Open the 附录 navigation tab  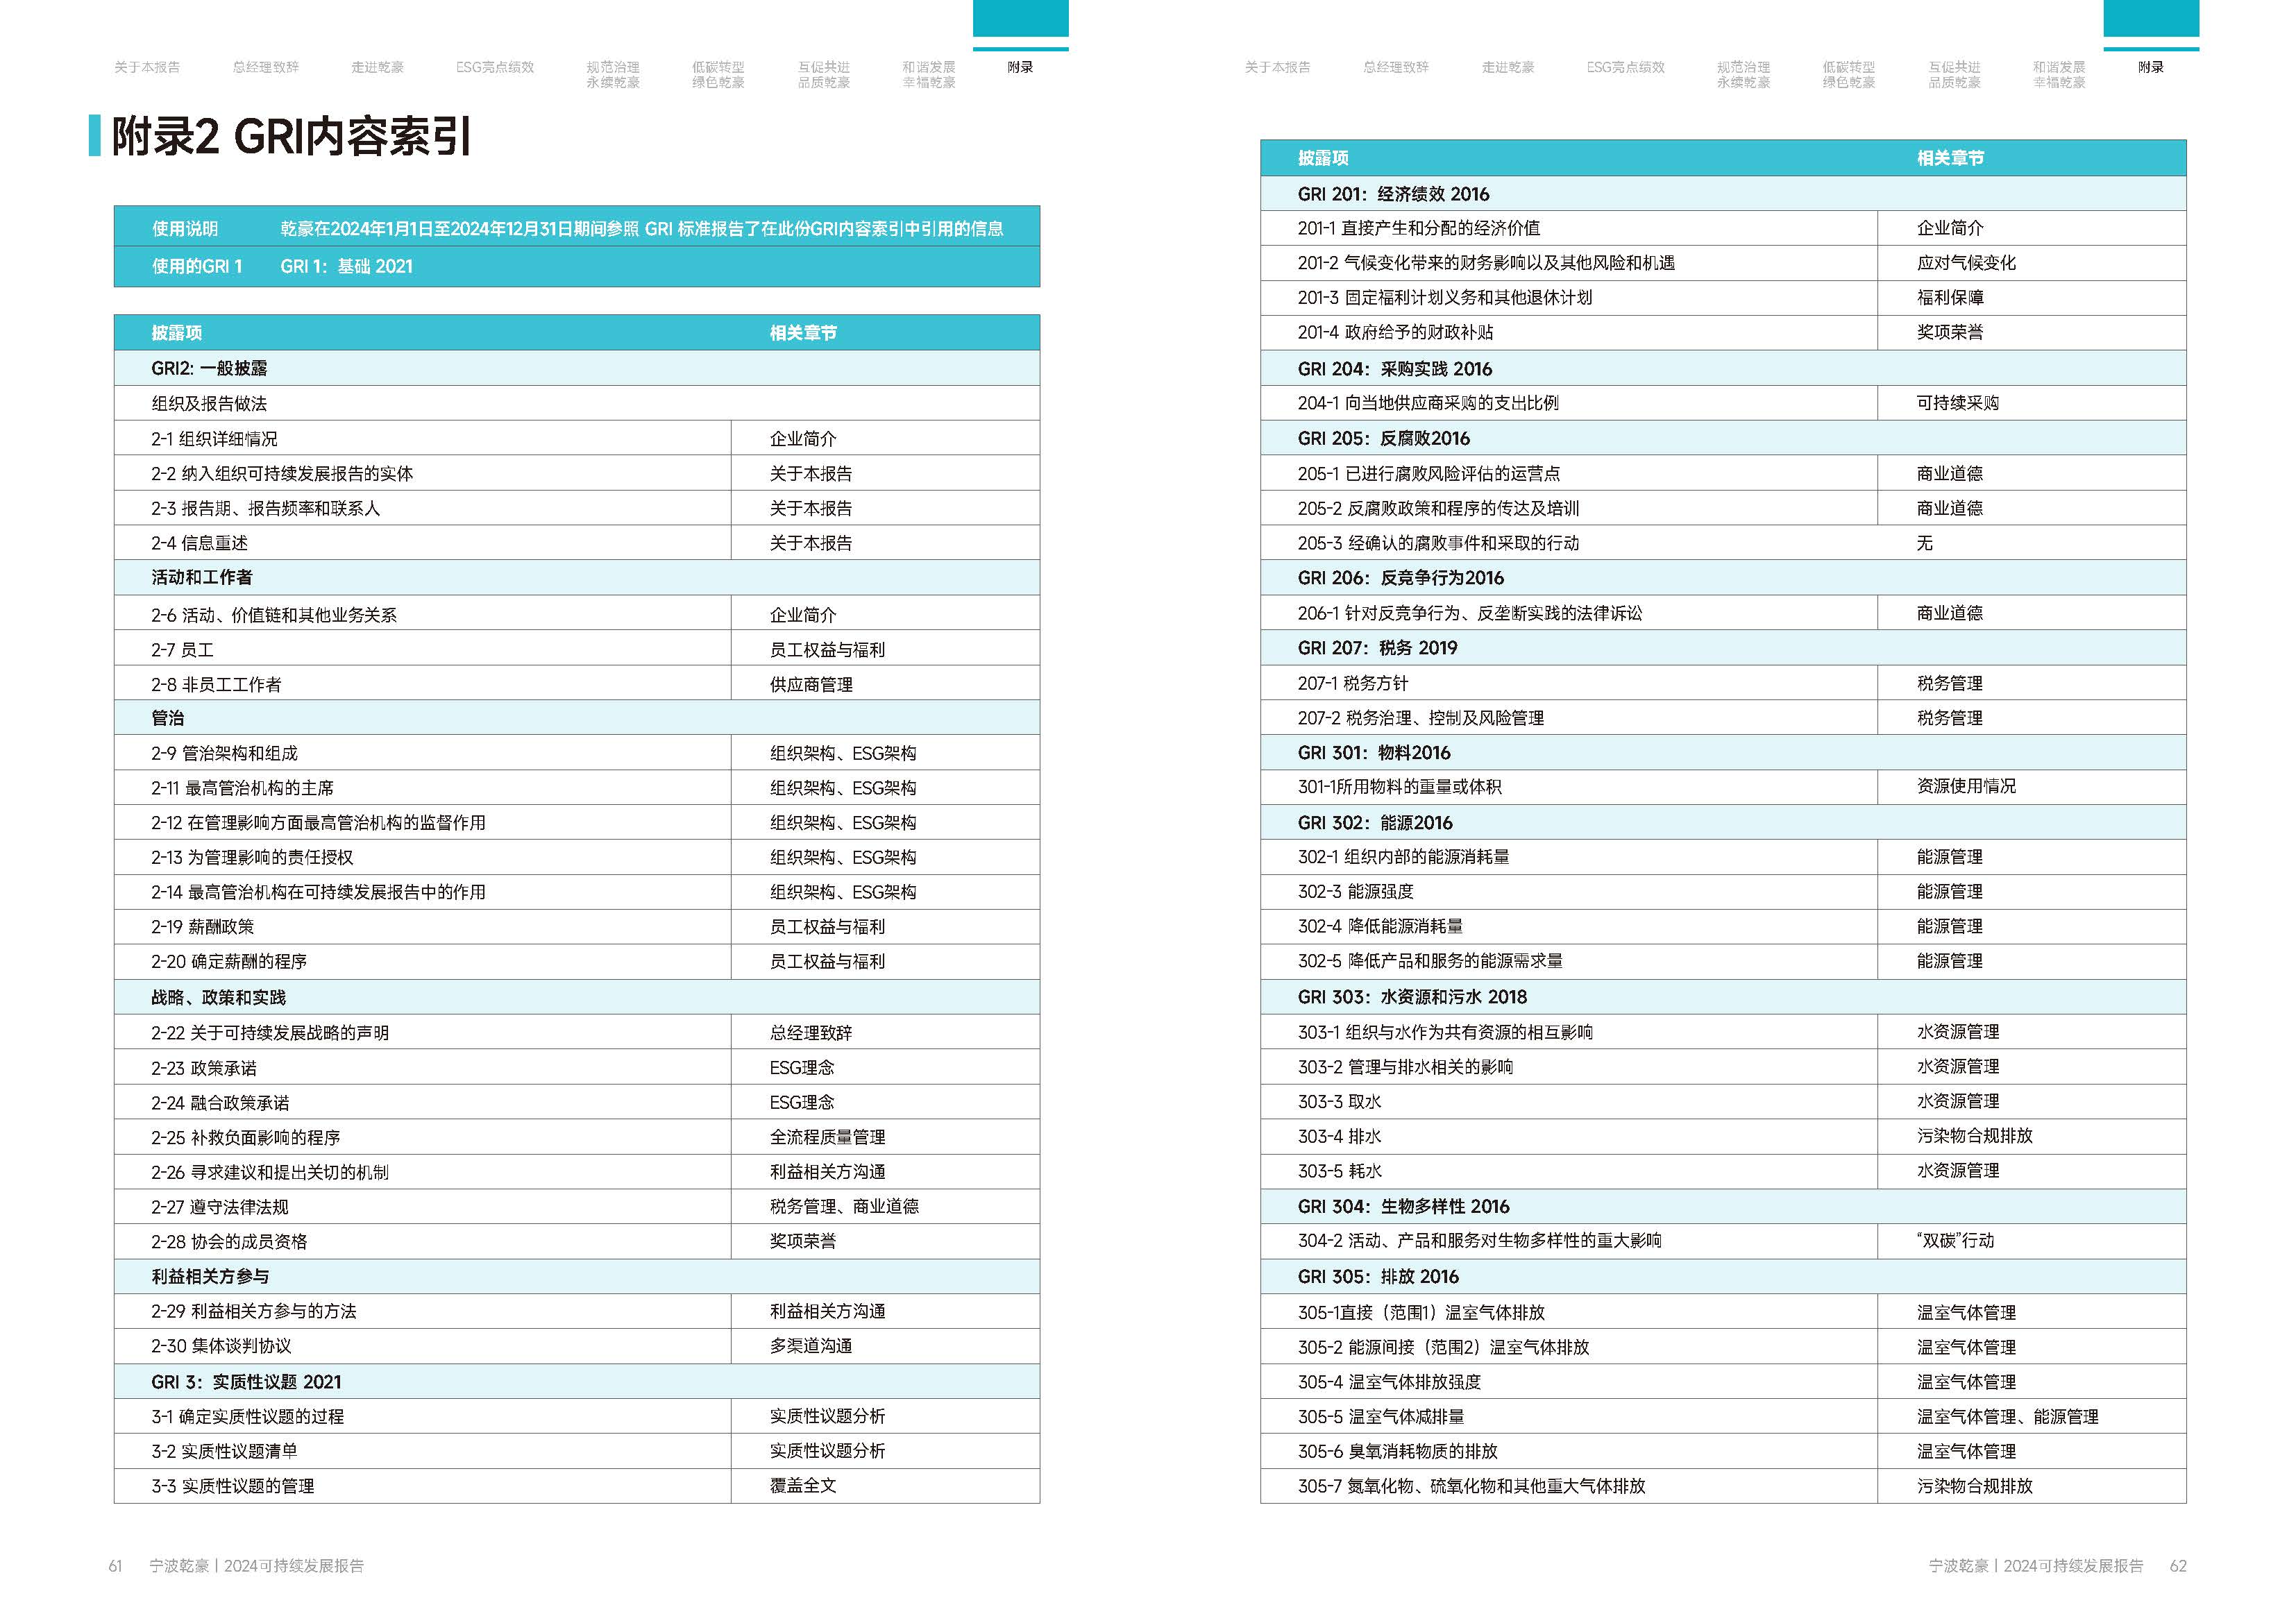tap(1022, 68)
